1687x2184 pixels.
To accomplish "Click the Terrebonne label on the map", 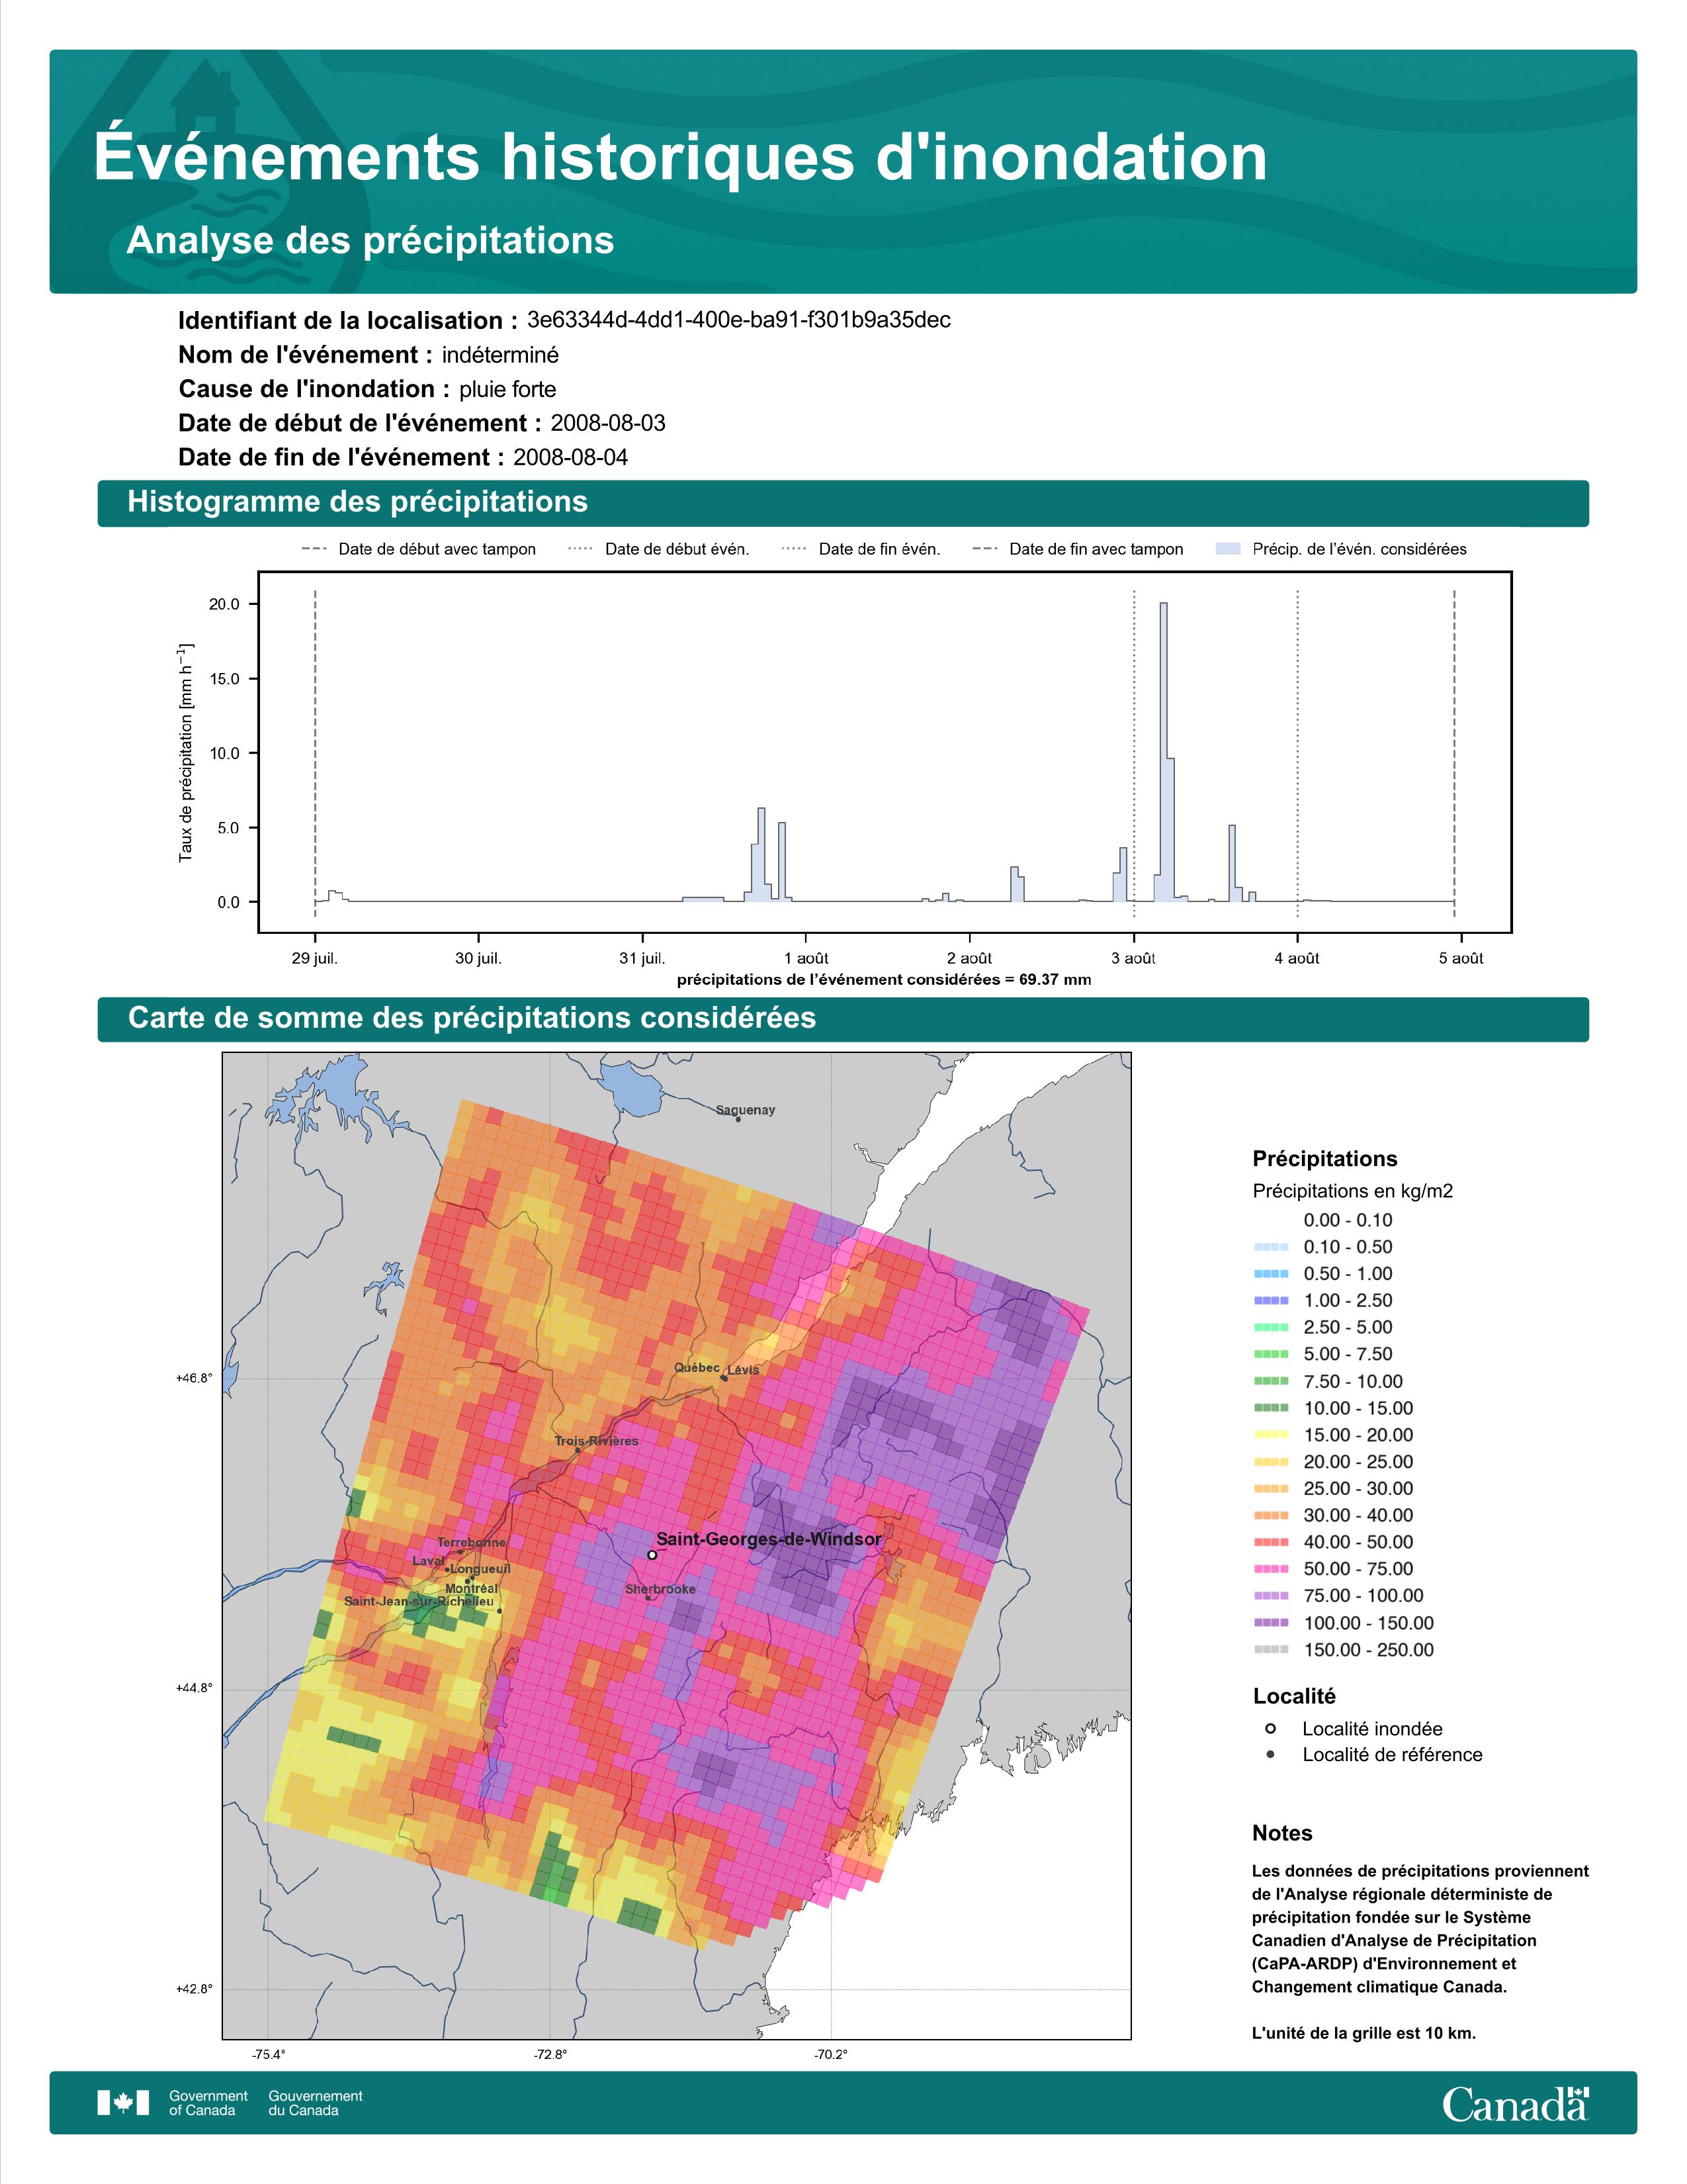I will (x=472, y=1542).
